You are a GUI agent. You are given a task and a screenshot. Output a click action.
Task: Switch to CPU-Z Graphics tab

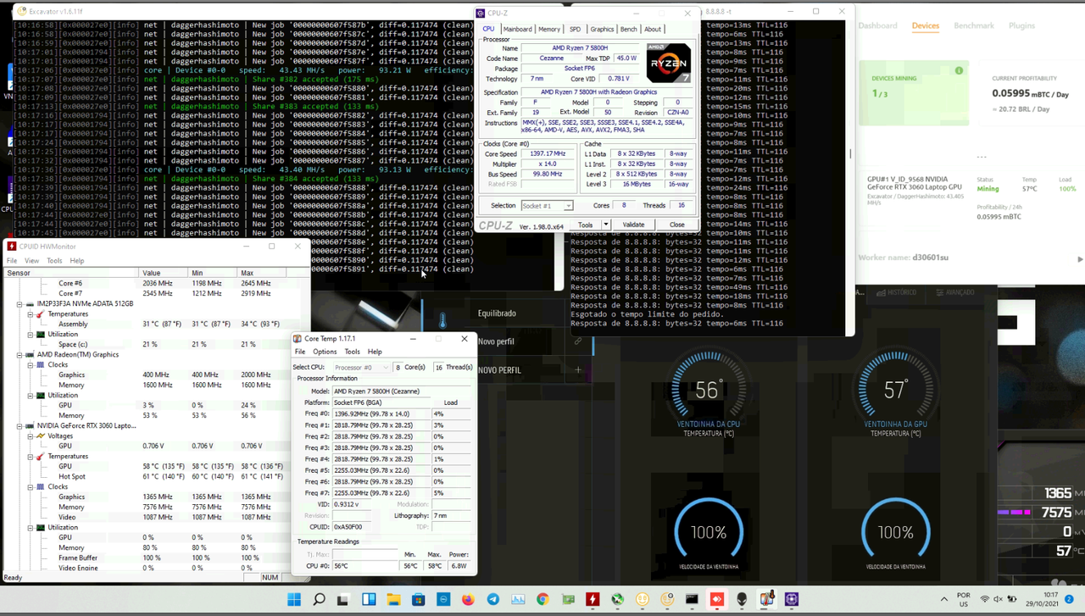602,29
